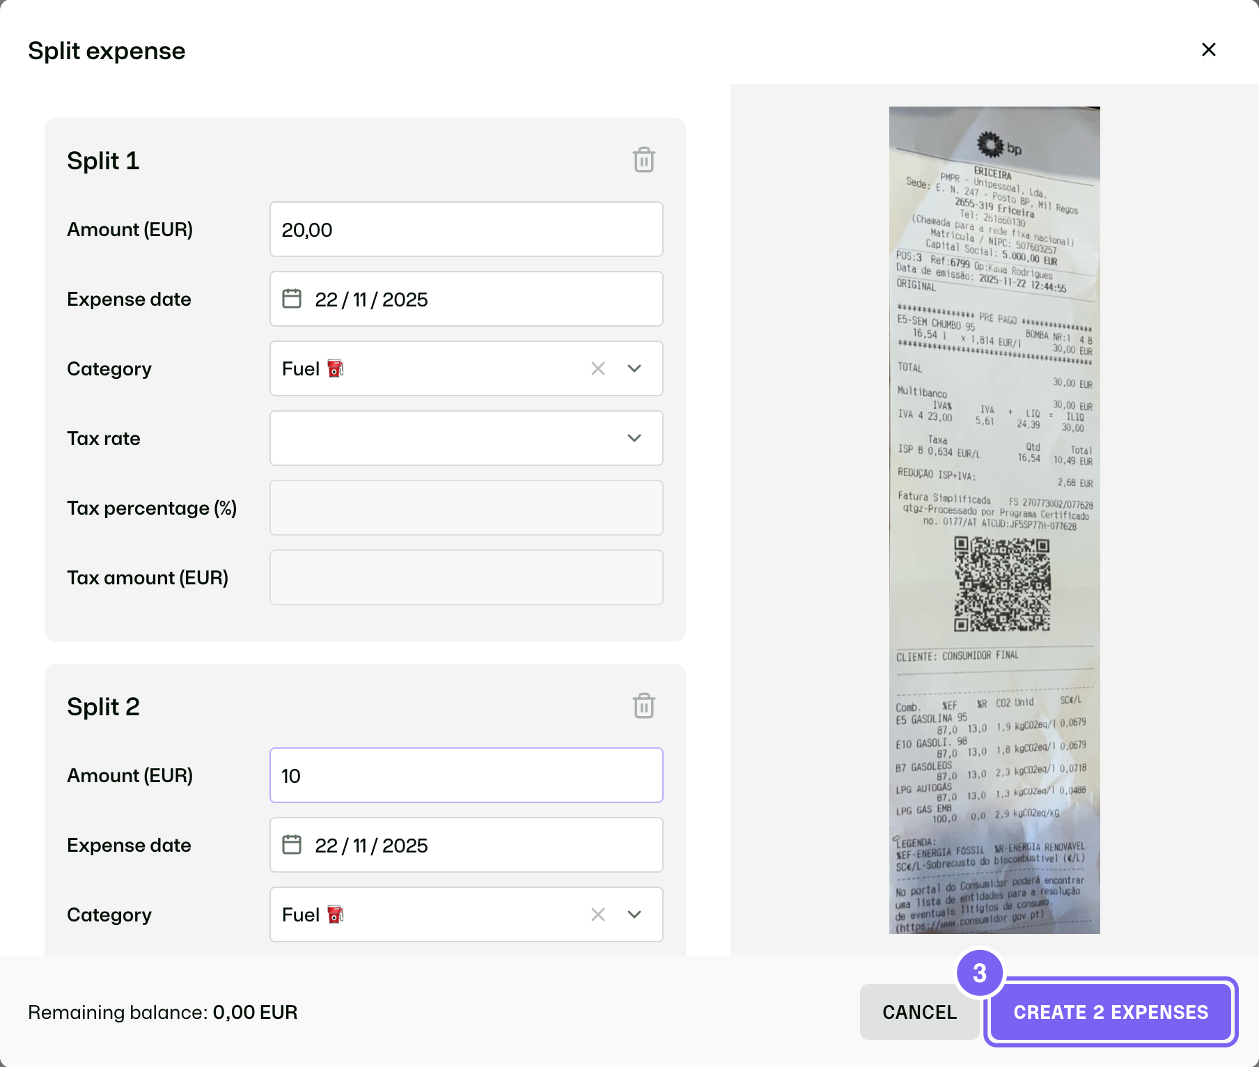Click the Split 1 Tax amount field
The image size is (1259, 1067).
[x=467, y=577]
